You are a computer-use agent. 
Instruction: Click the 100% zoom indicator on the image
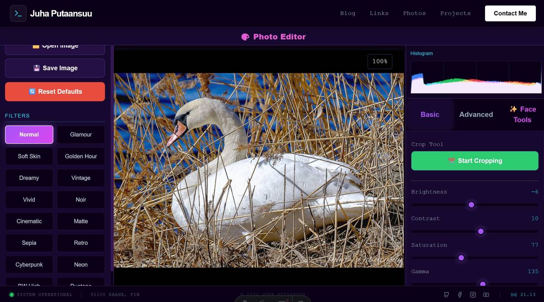tap(380, 61)
